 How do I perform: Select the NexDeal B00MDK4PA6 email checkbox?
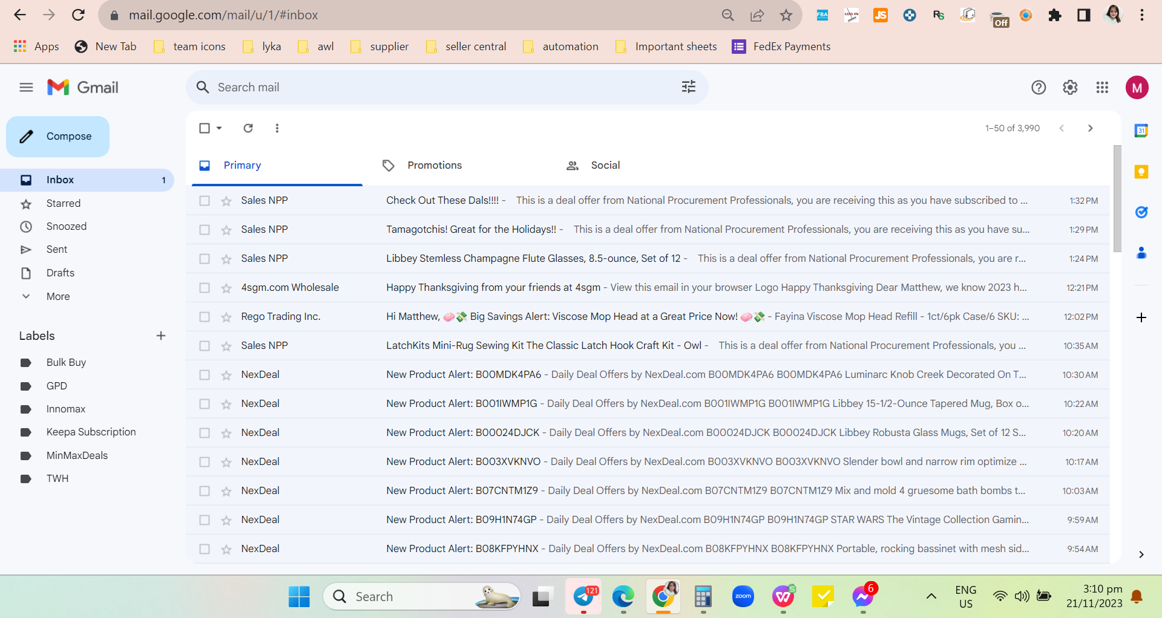click(x=205, y=375)
